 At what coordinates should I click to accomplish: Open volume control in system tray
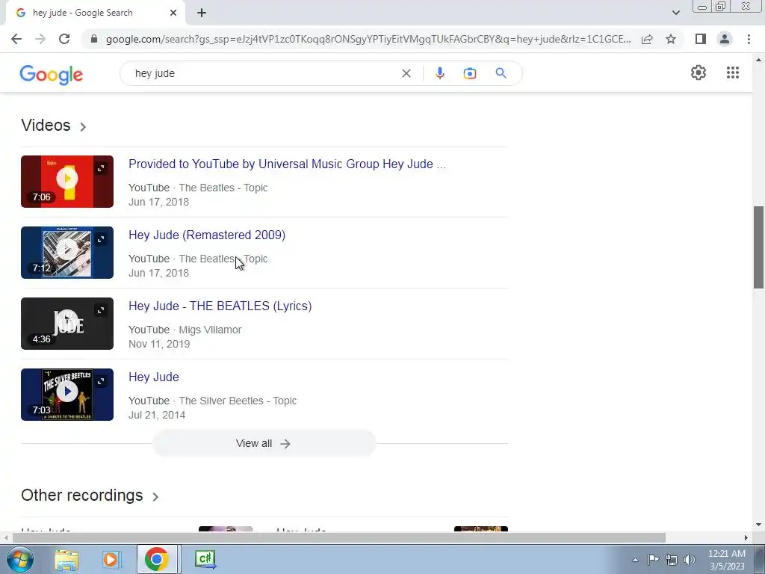690,560
